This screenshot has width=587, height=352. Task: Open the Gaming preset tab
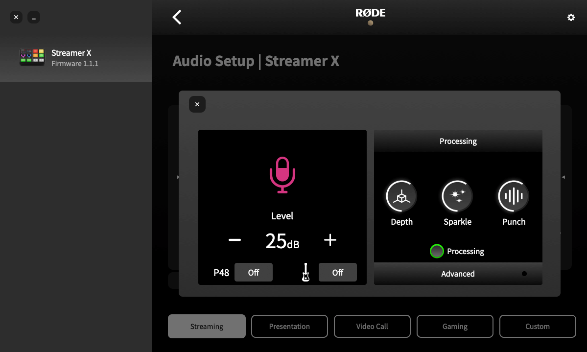454,326
